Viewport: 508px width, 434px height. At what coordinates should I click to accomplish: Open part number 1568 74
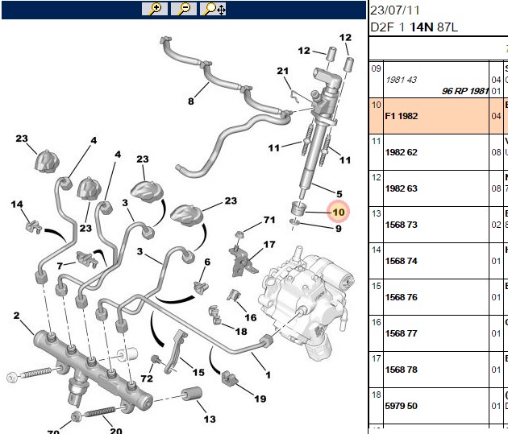[401, 261]
